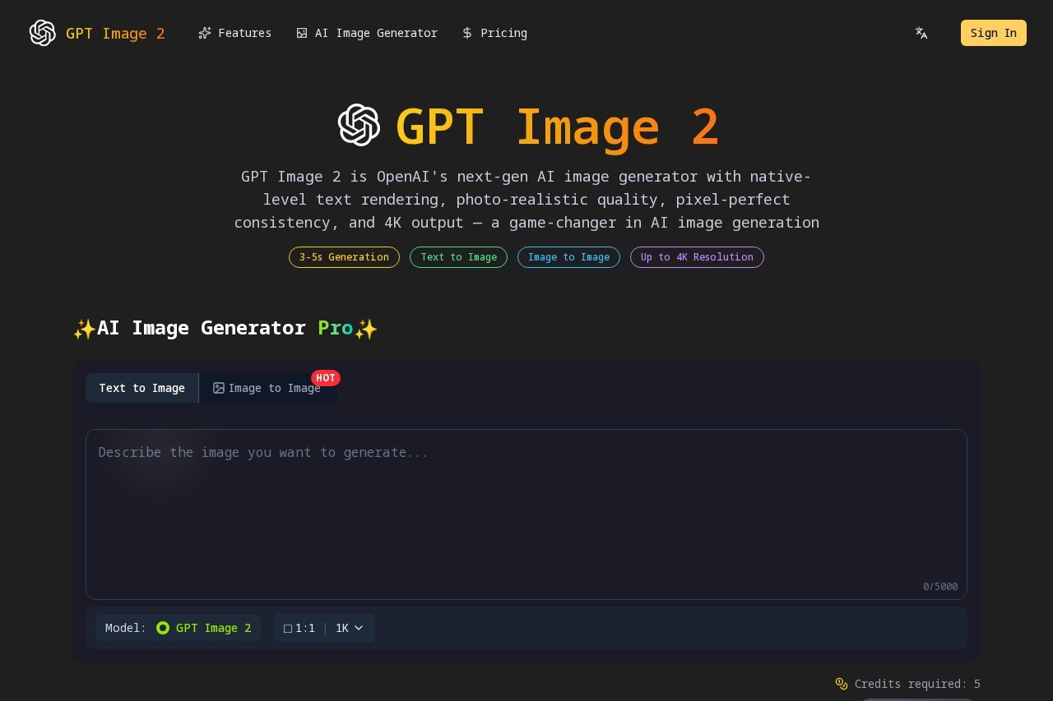1053x701 pixels.
Task: Click the aspect ratio square icon next to 1:1
Action: coord(288,628)
